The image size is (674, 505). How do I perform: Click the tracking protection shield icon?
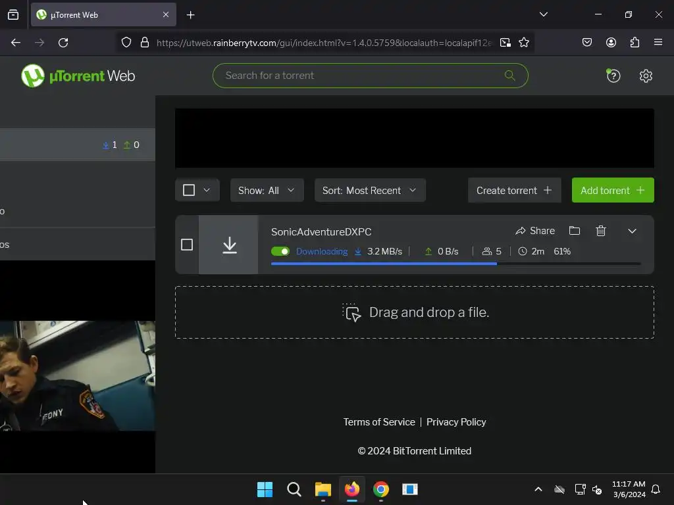(126, 43)
